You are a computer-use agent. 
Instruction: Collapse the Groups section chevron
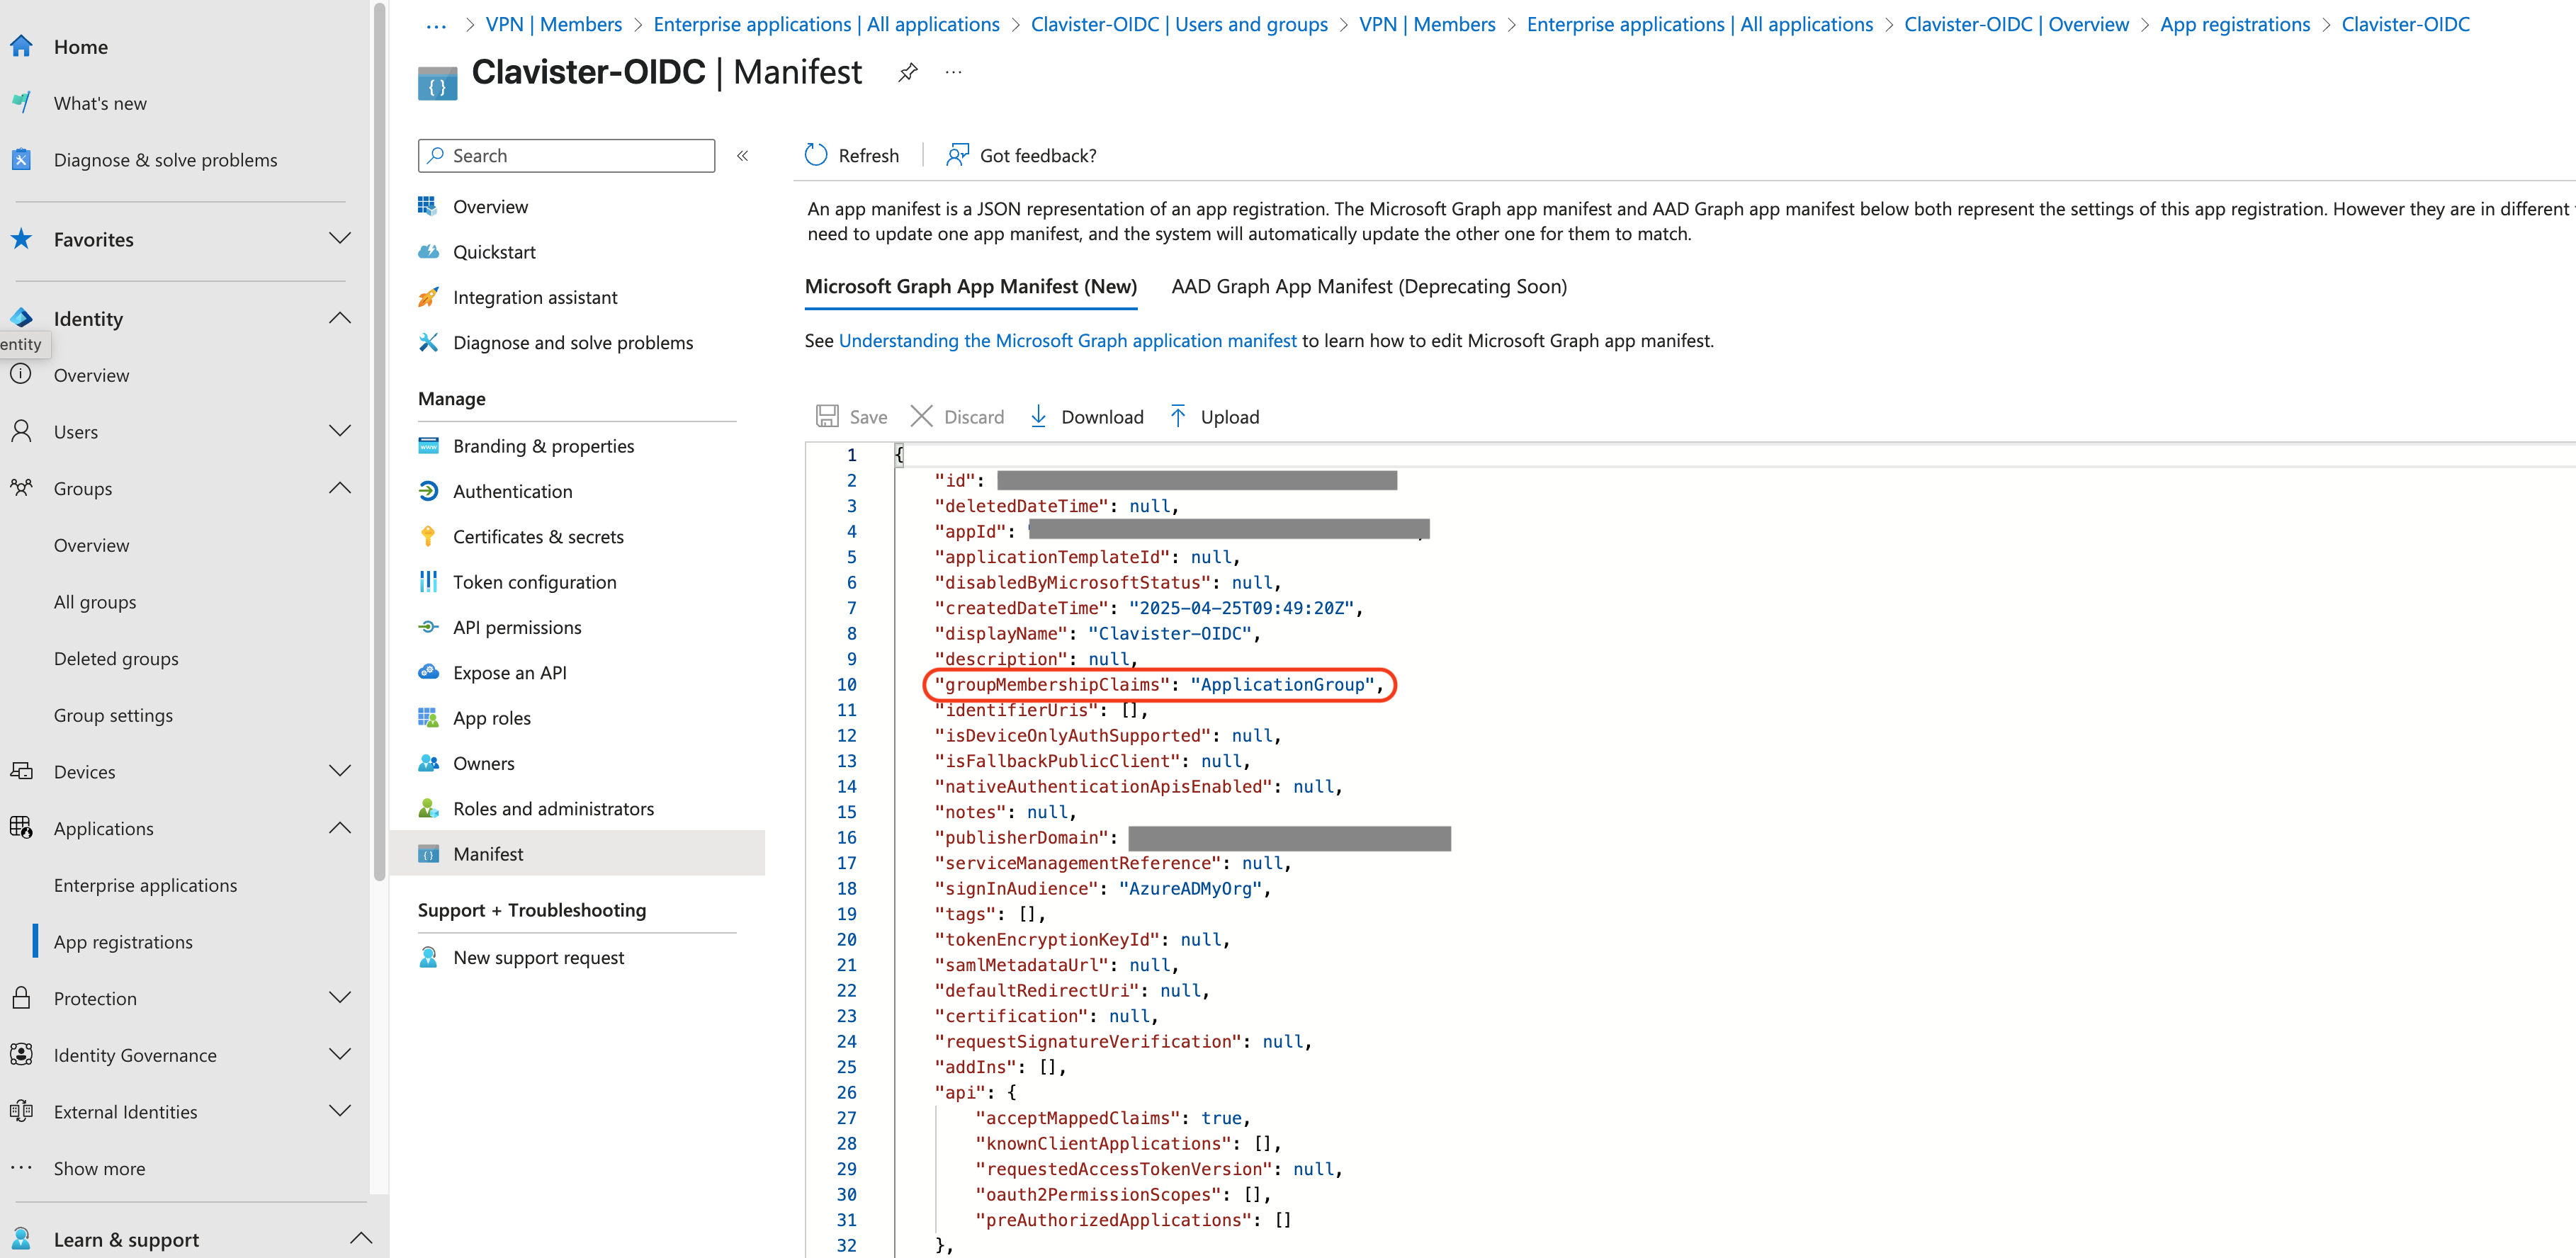click(340, 488)
